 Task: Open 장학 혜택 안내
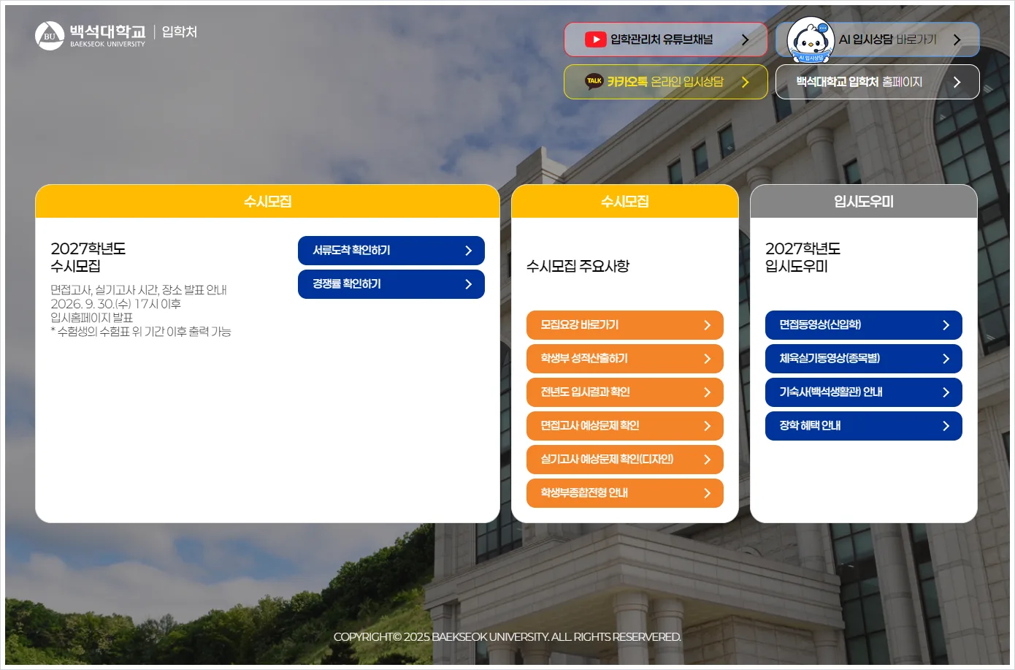pos(864,426)
